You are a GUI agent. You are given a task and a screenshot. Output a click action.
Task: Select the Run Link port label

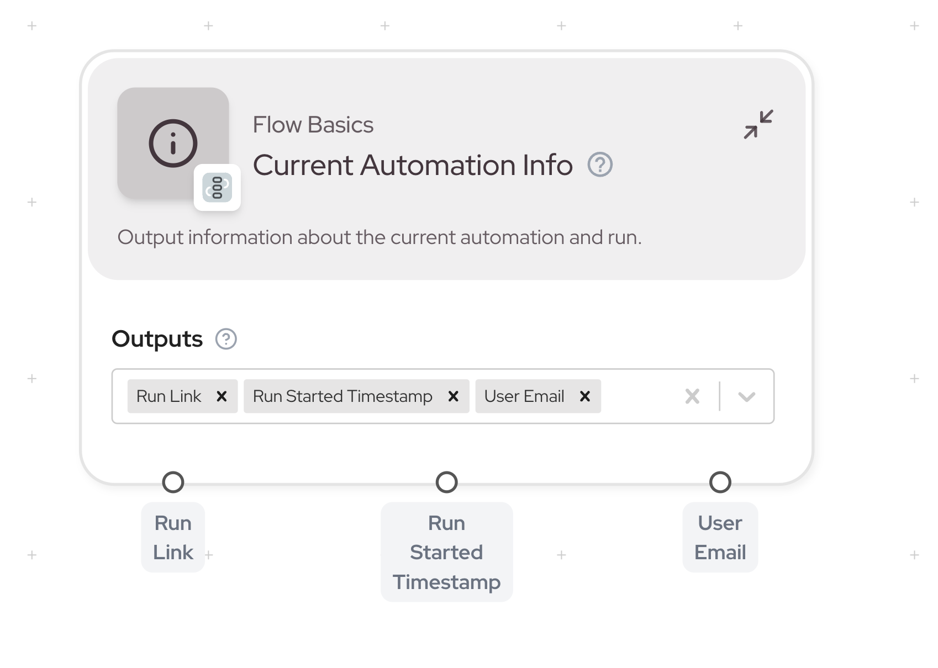pyautogui.click(x=173, y=537)
